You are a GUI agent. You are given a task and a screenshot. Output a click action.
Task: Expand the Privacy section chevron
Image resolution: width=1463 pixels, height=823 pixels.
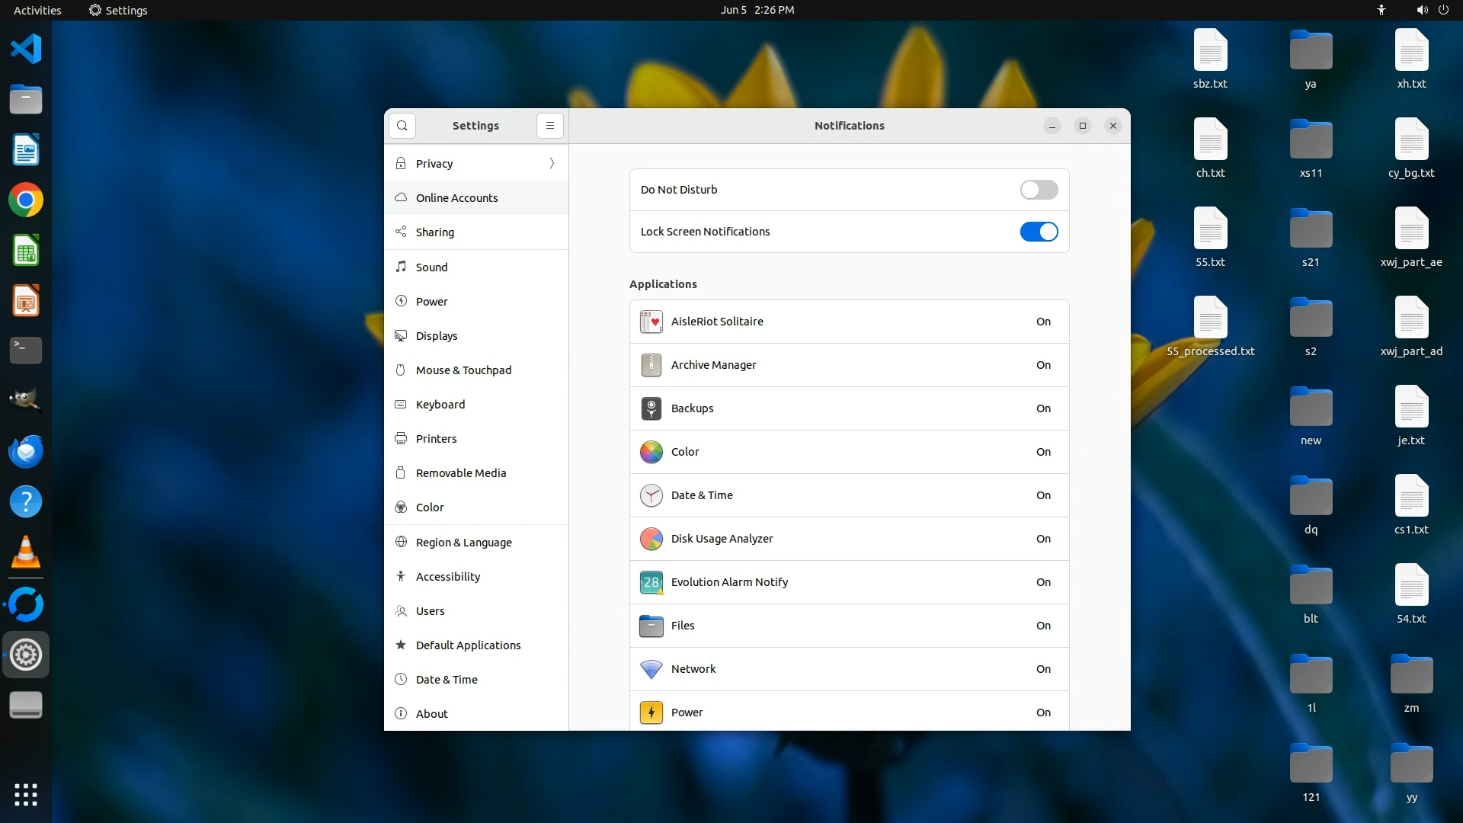[552, 164]
